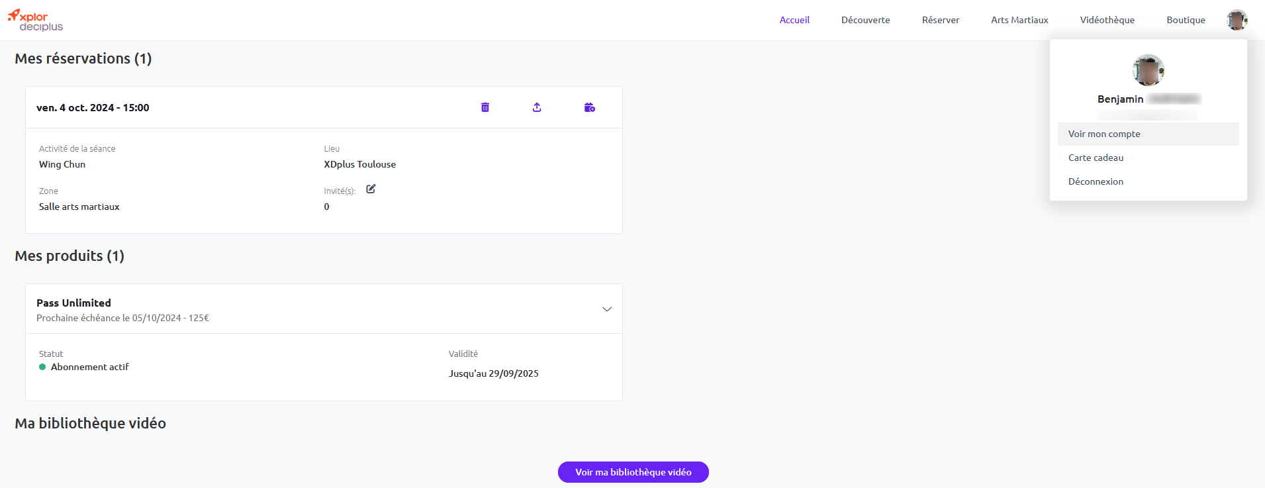This screenshot has width=1265, height=488.
Task: Click Voir ma bibliothèque vidéo button
Action: click(633, 472)
